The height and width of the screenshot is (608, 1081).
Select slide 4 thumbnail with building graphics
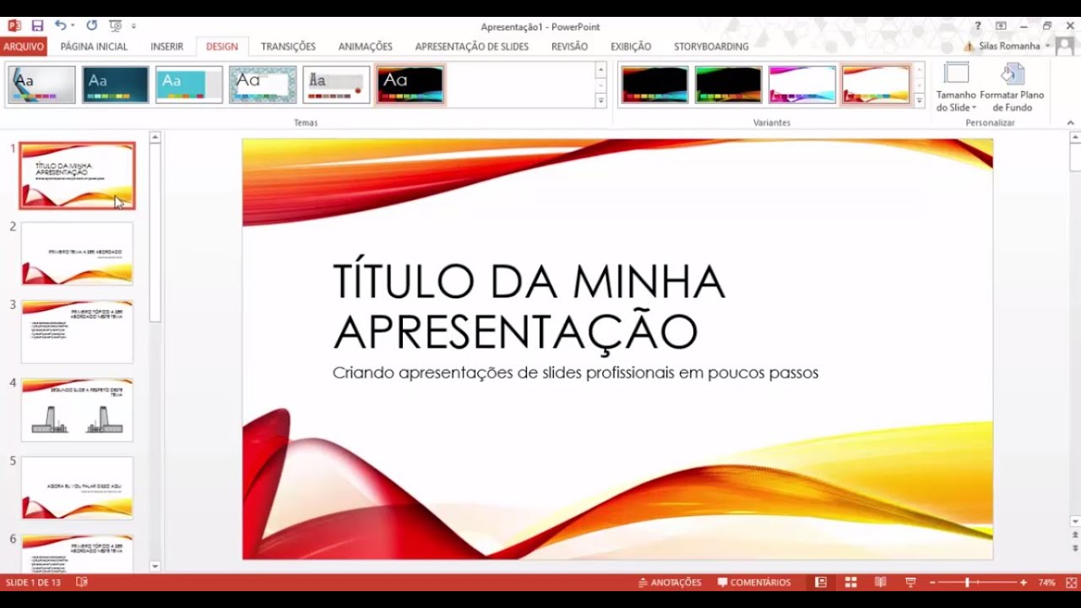pos(77,410)
